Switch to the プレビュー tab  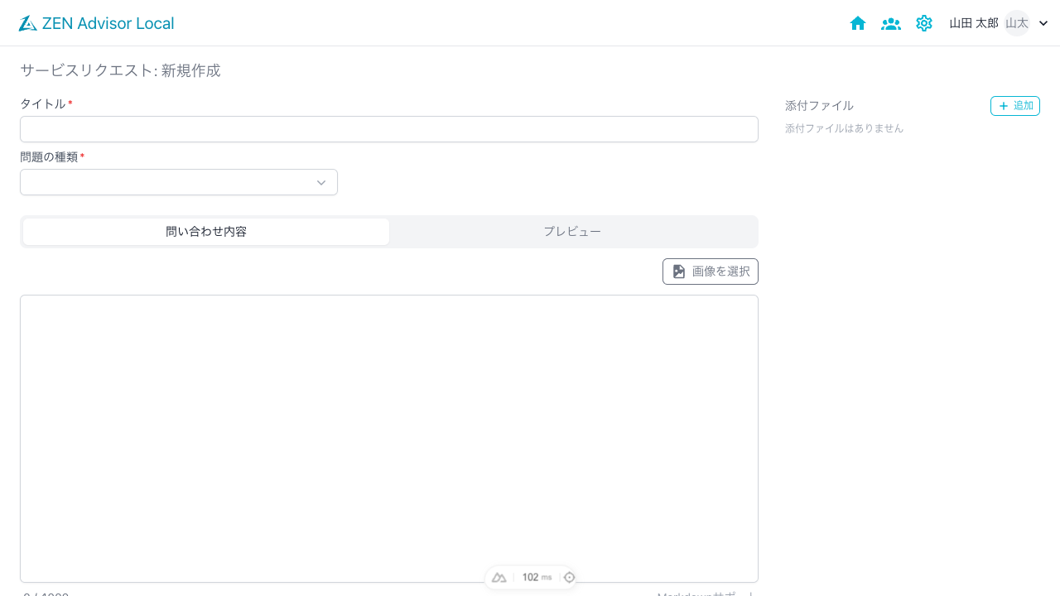click(x=572, y=232)
